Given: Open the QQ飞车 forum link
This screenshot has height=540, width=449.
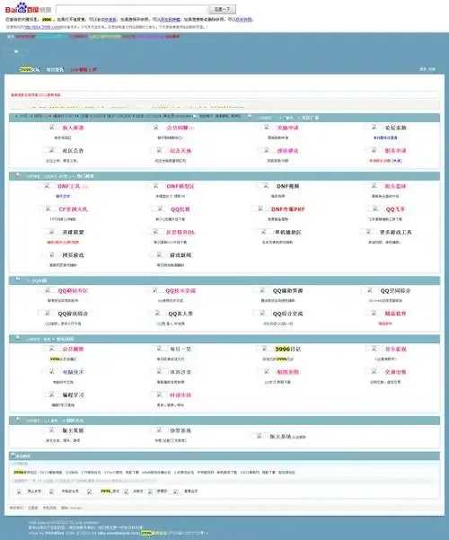Looking at the screenshot, I should (x=395, y=209).
